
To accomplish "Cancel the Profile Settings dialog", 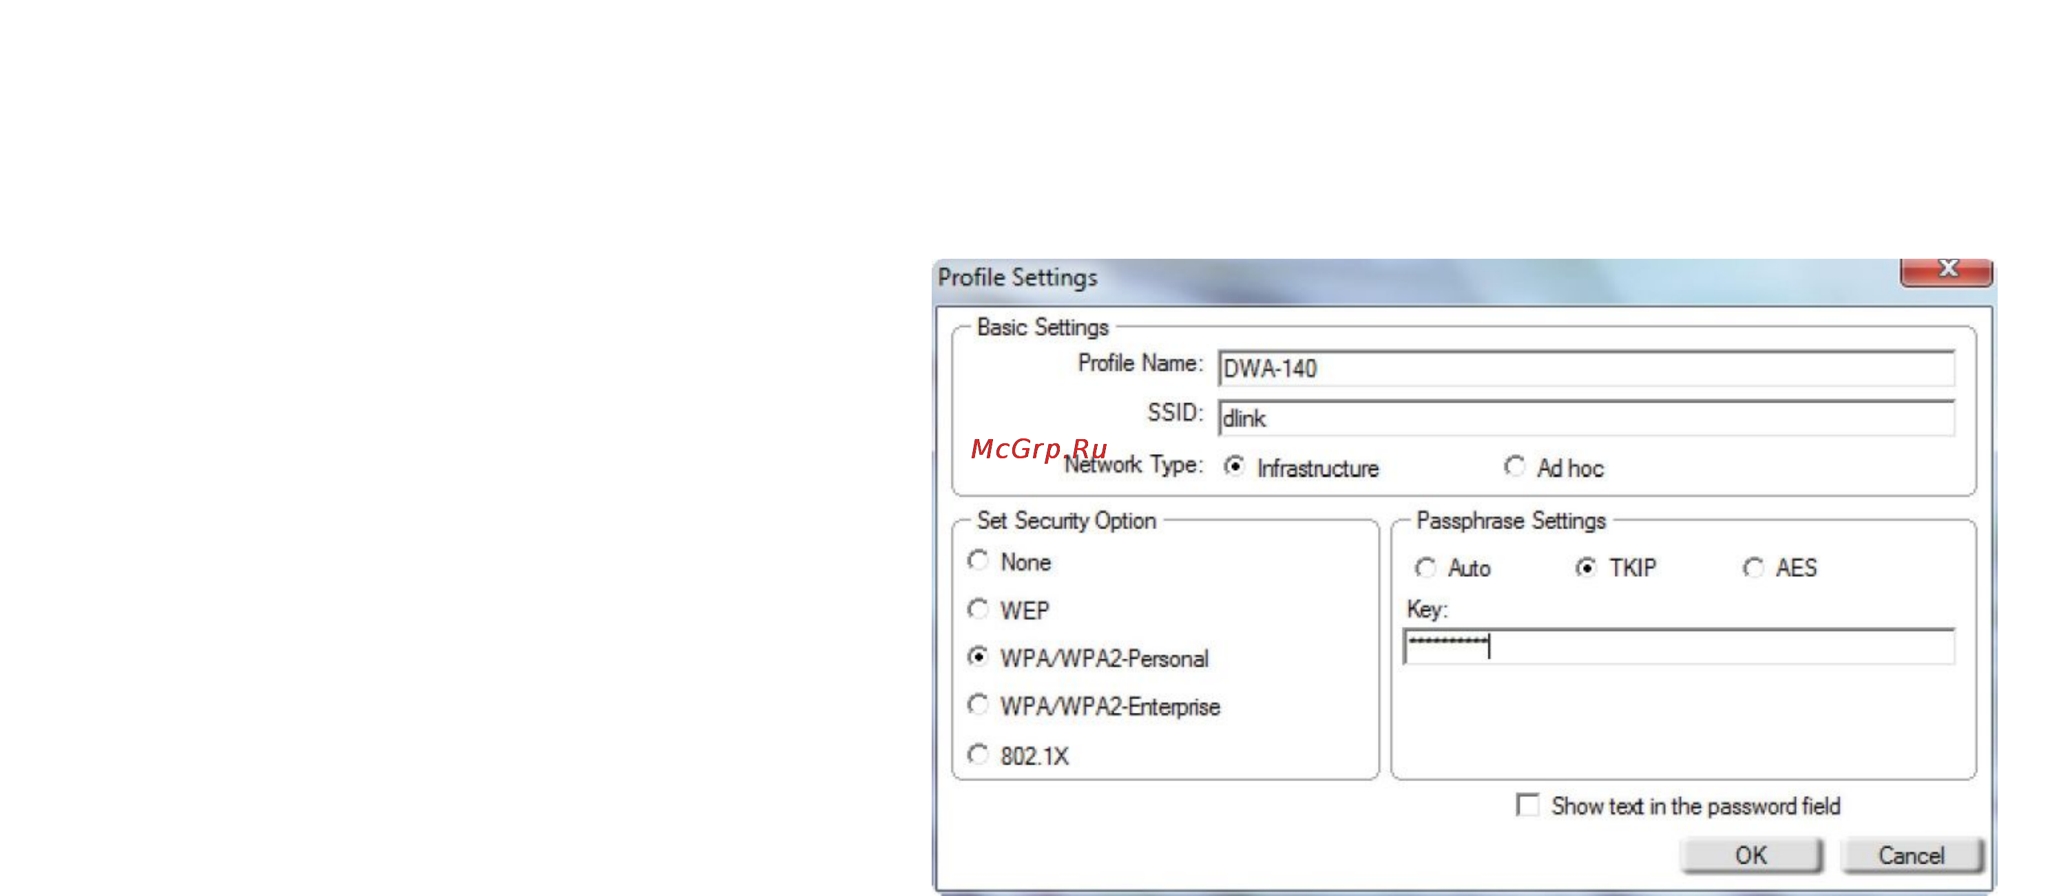I will coord(1912,855).
